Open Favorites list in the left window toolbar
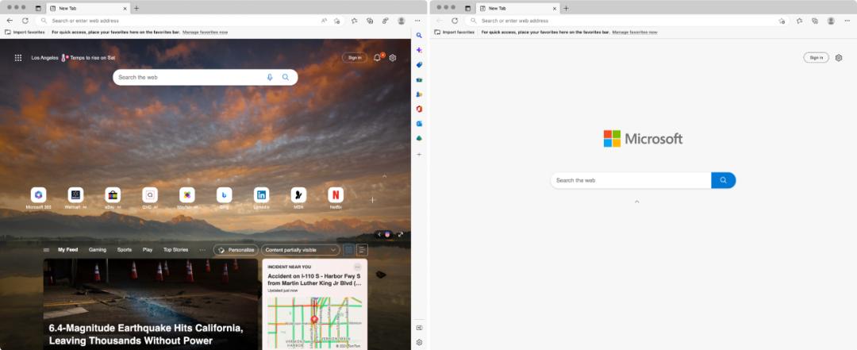Viewport: 857px width, 350px height. pyautogui.click(x=355, y=21)
